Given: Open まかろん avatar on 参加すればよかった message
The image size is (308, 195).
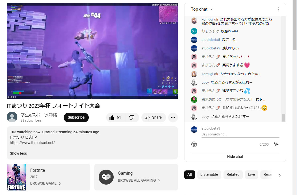Looking at the screenshot, I should coord(194,108).
